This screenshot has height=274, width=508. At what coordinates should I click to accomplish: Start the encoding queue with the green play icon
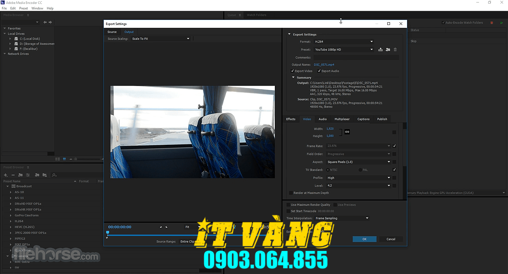[501, 23]
